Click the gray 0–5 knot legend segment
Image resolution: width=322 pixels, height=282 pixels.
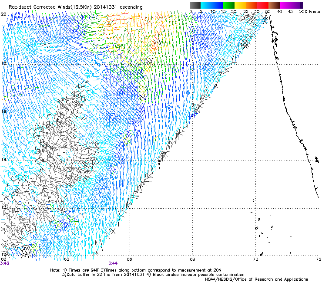tap(195, 5)
